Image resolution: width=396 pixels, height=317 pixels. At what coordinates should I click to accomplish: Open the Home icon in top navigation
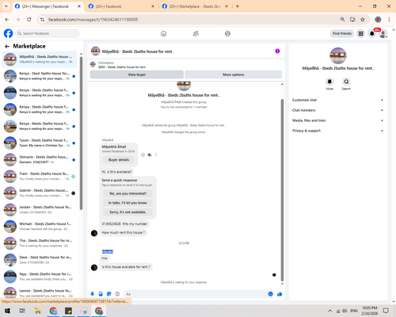163,33
